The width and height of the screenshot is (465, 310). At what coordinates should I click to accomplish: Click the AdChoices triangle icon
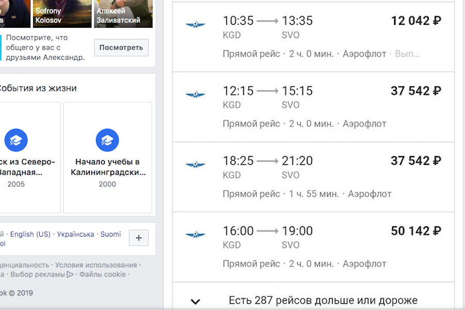pos(70,274)
